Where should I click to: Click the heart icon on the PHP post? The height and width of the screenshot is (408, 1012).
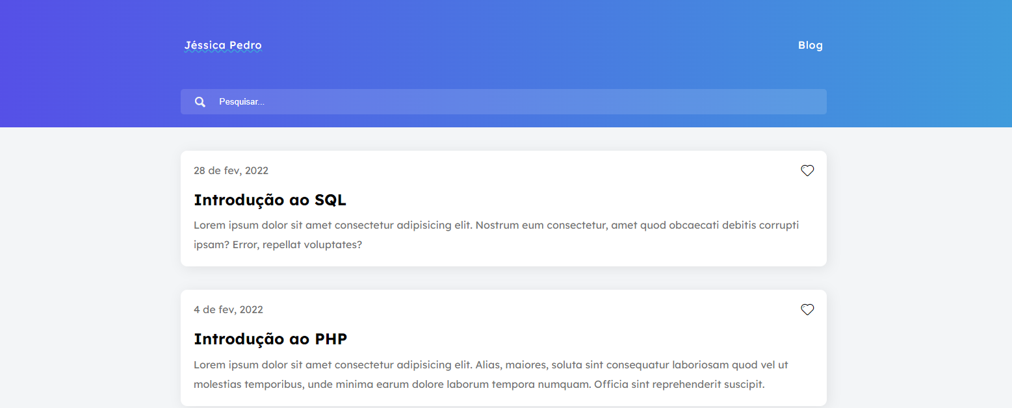point(807,310)
